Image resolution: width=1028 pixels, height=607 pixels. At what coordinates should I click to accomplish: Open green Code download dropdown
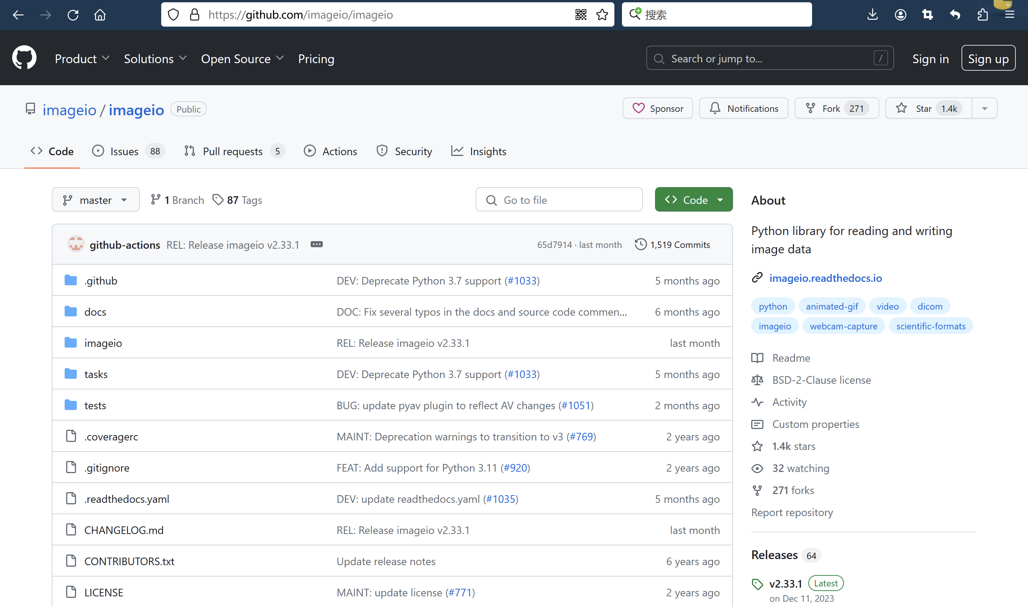694,200
